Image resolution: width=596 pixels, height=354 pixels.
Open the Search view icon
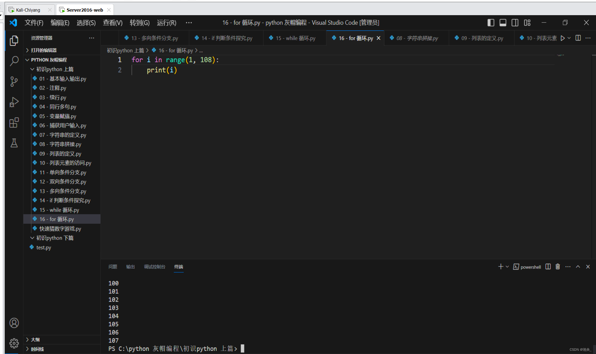tap(14, 61)
